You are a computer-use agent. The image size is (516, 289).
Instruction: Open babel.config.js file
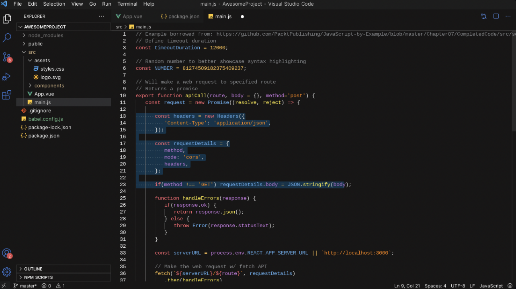point(63,119)
